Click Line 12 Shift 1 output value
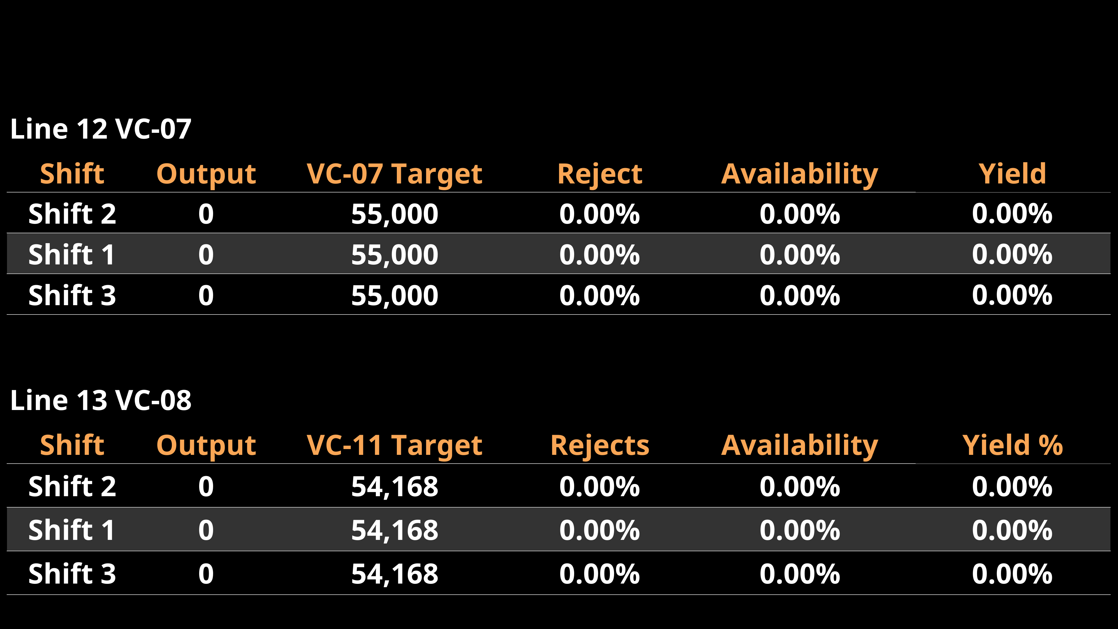The width and height of the screenshot is (1118, 629). (x=206, y=255)
